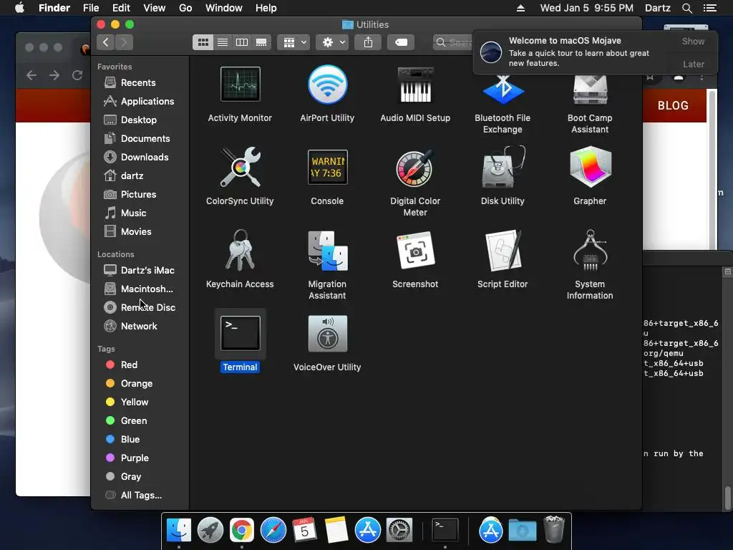Image resolution: width=733 pixels, height=550 pixels.
Task: Open the Apple menu
Action: click(19, 8)
